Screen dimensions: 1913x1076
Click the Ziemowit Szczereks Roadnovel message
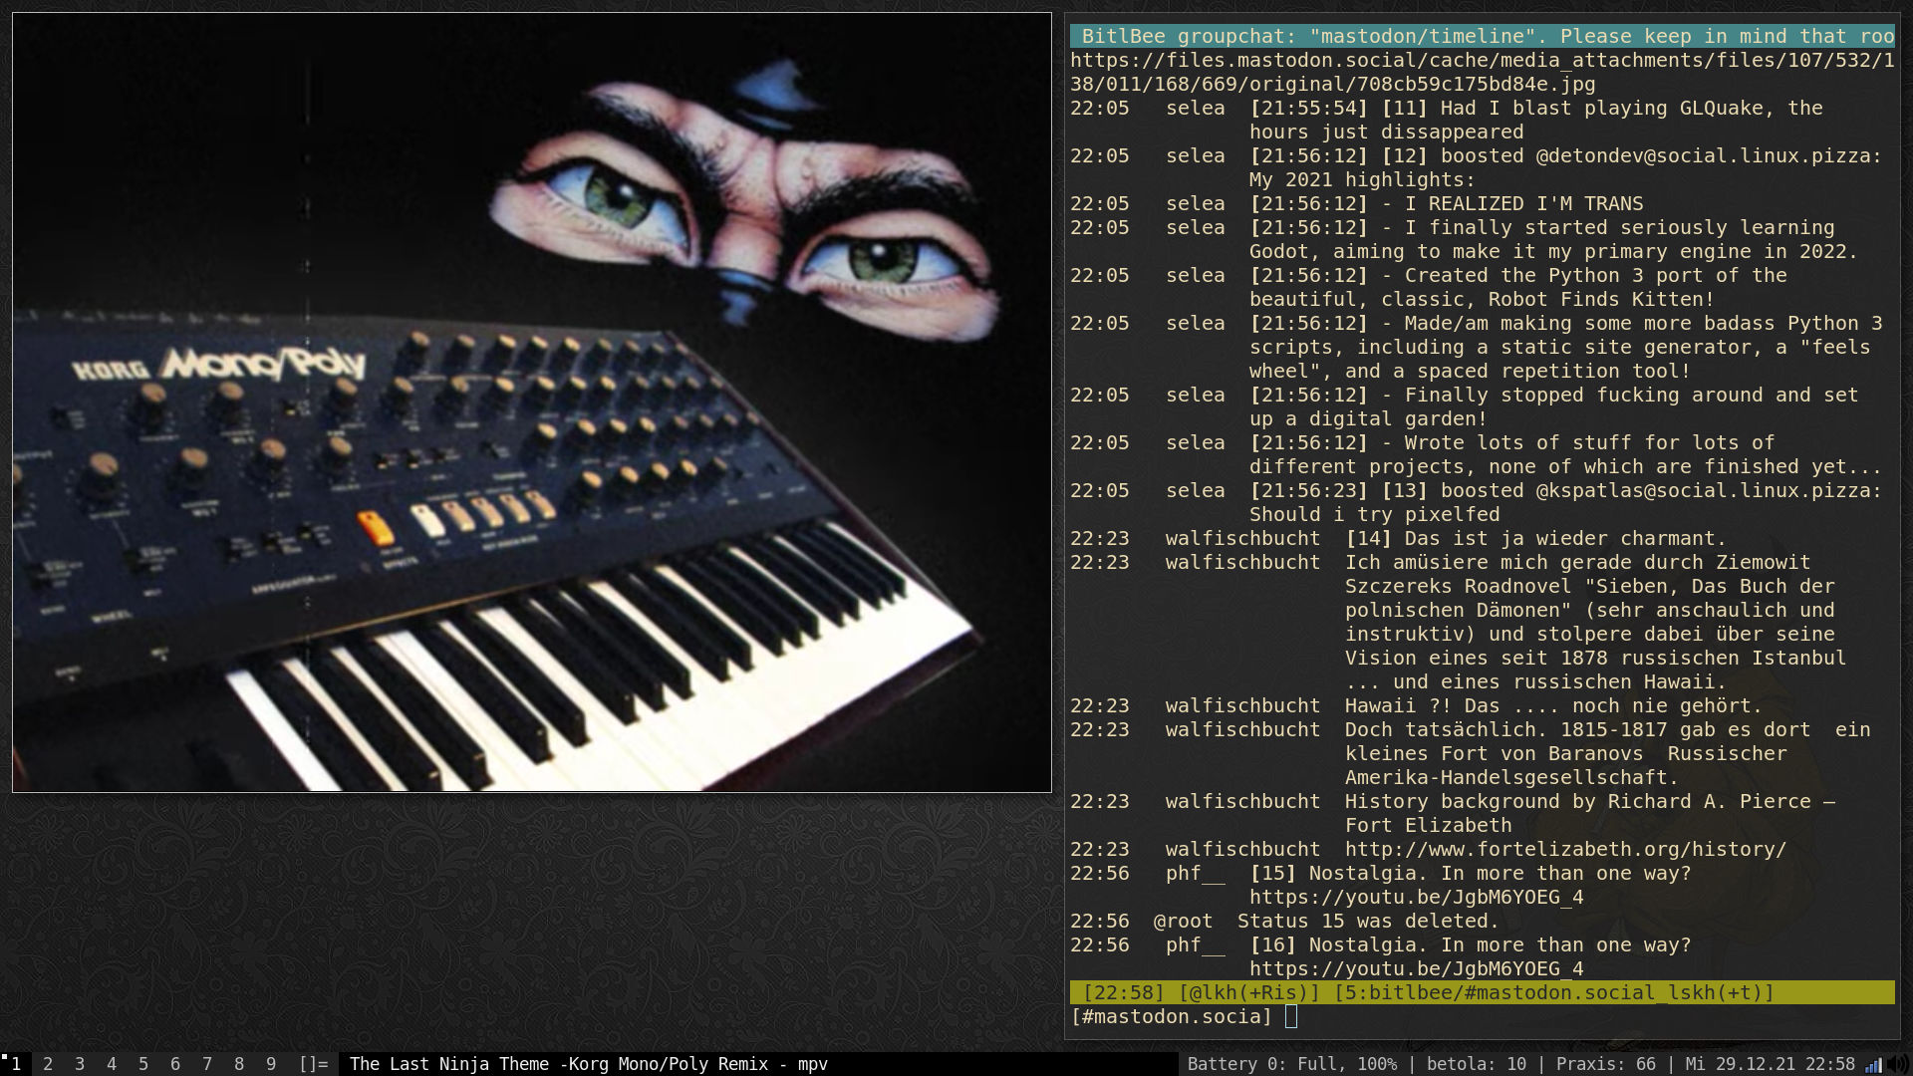1596,622
